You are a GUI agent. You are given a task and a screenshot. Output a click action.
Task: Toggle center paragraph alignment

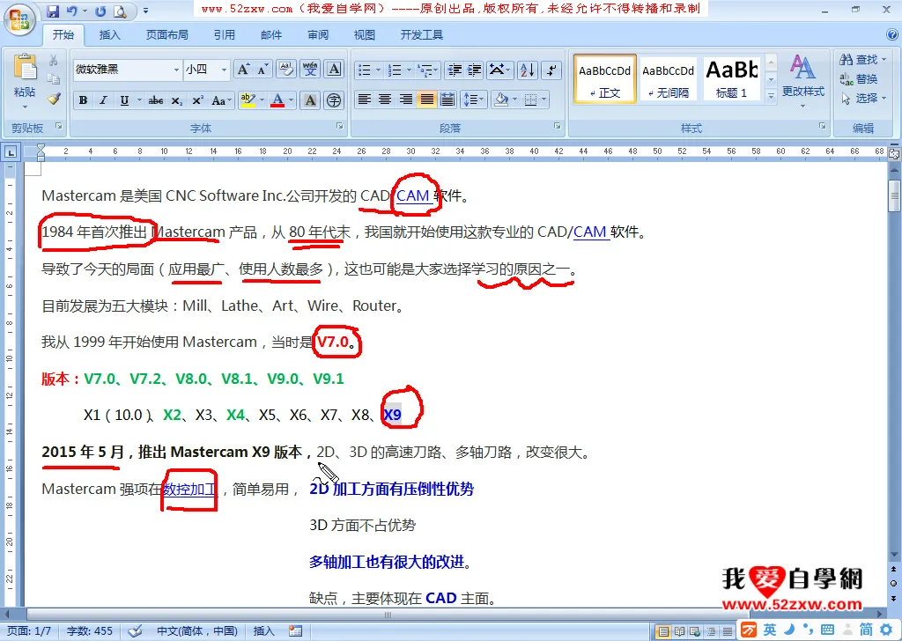pyautogui.click(x=386, y=99)
